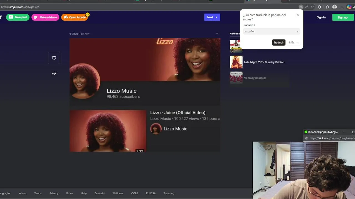Open the browser settings and more menu

tap(342, 7)
